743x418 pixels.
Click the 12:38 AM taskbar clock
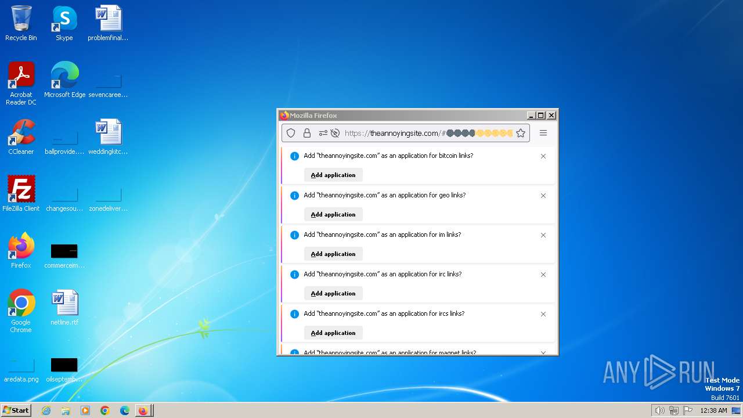point(713,410)
